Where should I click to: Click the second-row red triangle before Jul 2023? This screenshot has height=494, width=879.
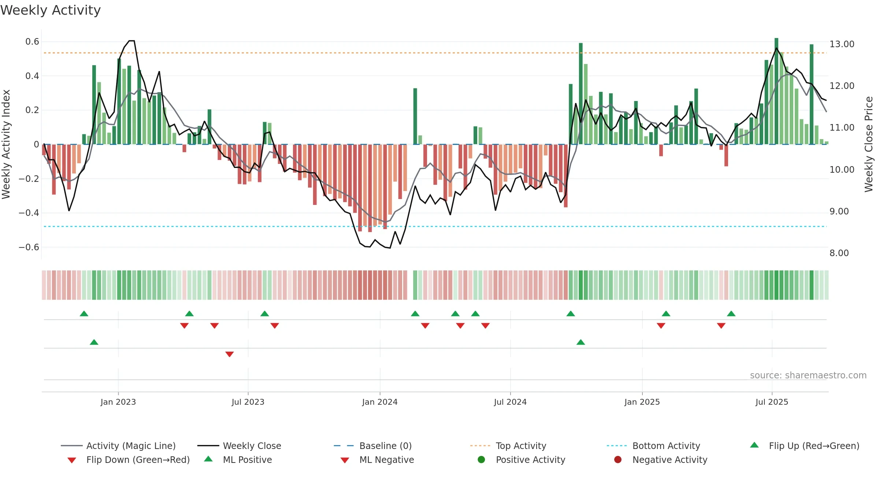click(230, 354)
